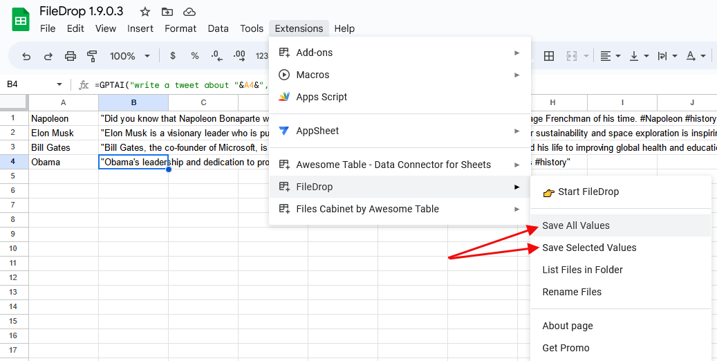Select cell A4 containing Obama
717x361 pixels.
64,163
